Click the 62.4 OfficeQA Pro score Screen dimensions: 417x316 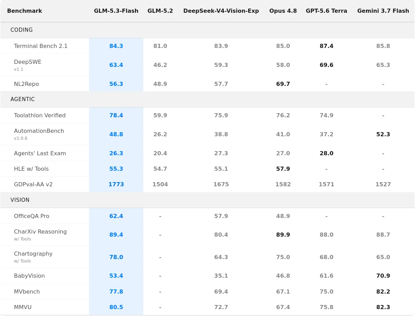(116, 216)
